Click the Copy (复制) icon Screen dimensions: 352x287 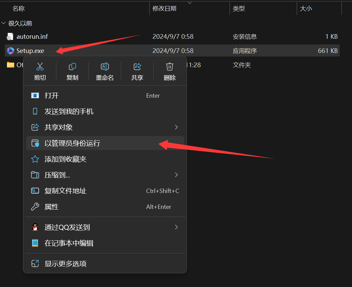point(72,67)
